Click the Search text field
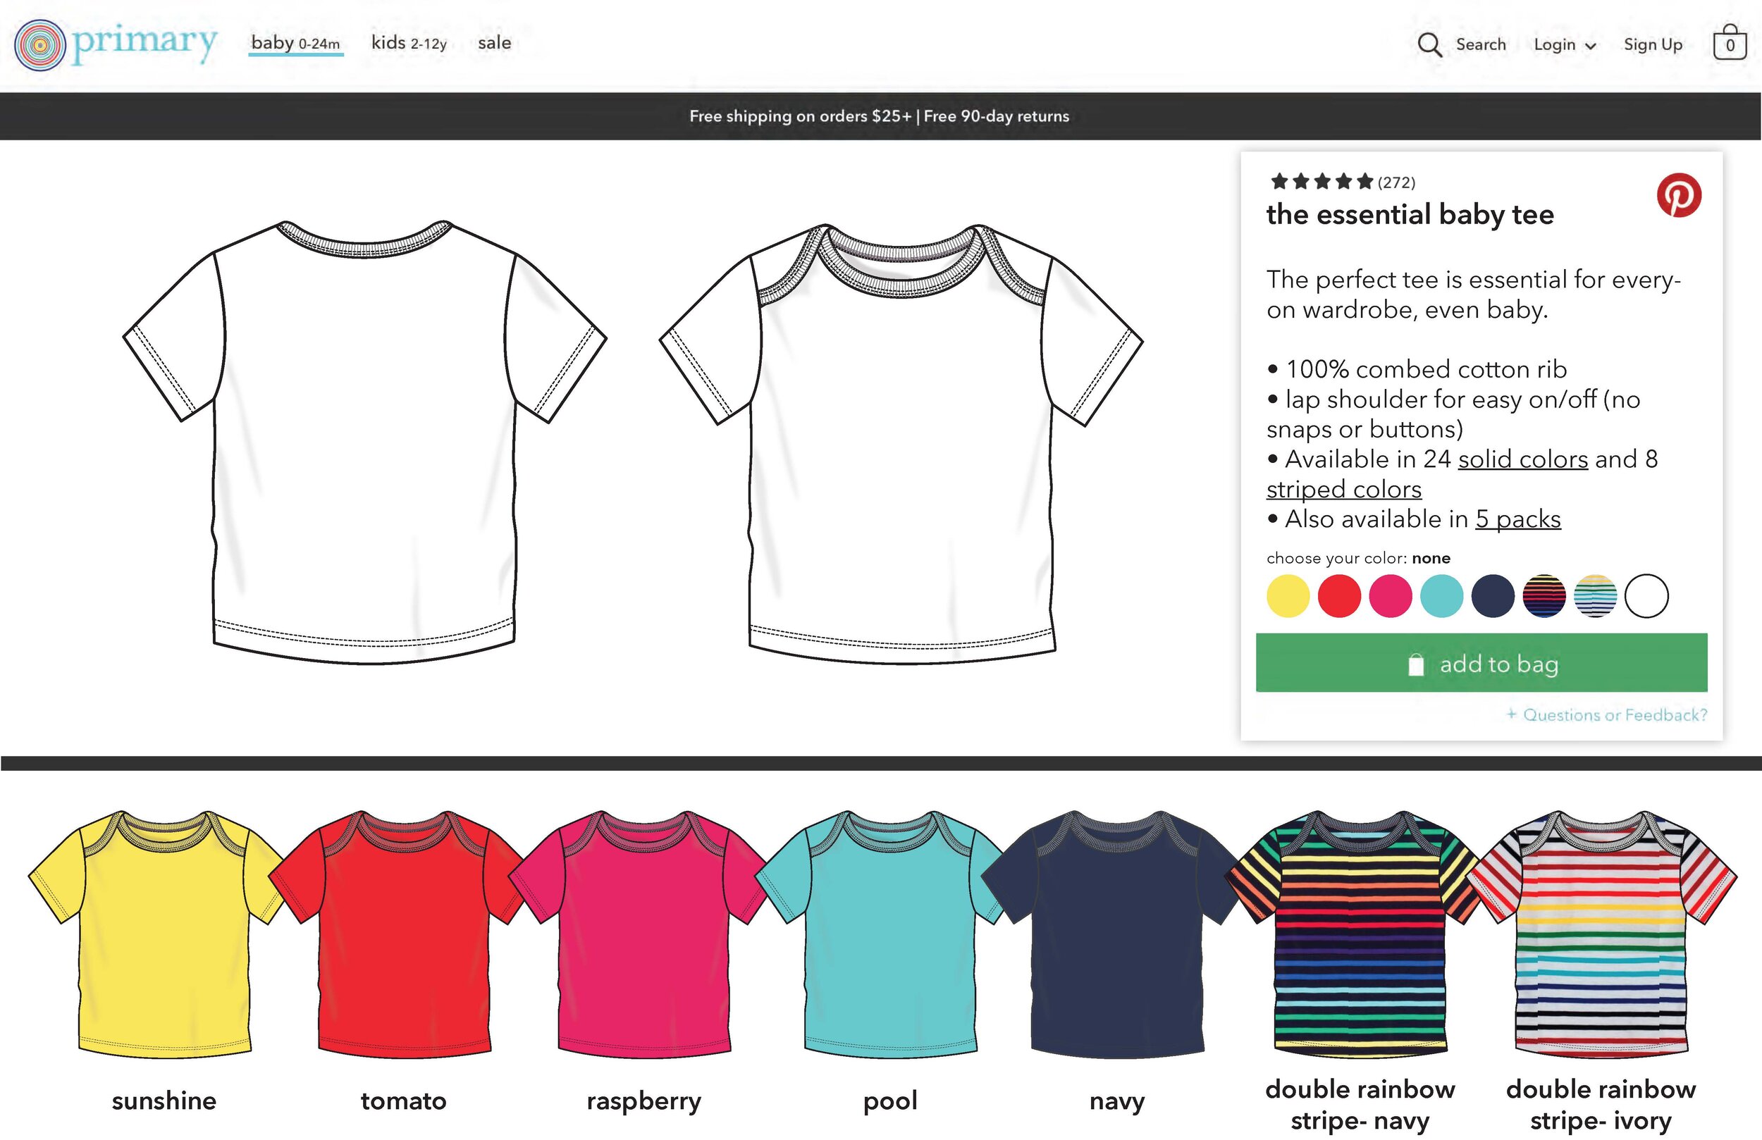 coord(1481,44)
